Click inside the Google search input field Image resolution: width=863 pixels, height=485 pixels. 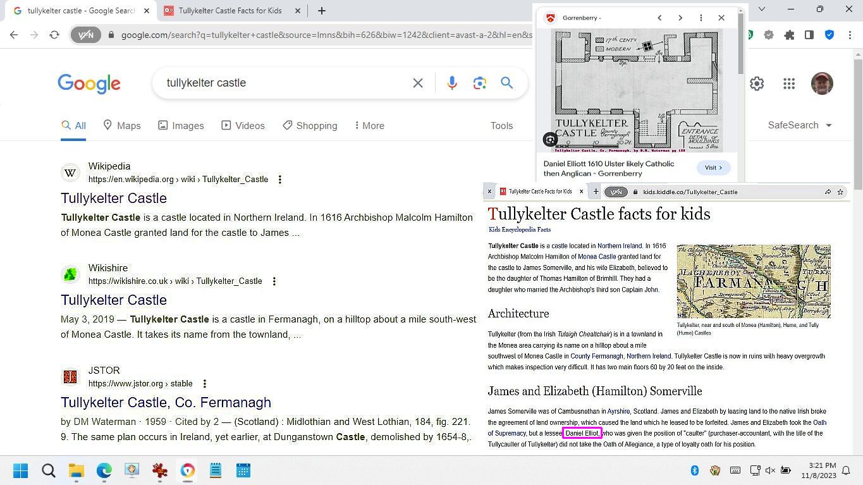(285, 83)
